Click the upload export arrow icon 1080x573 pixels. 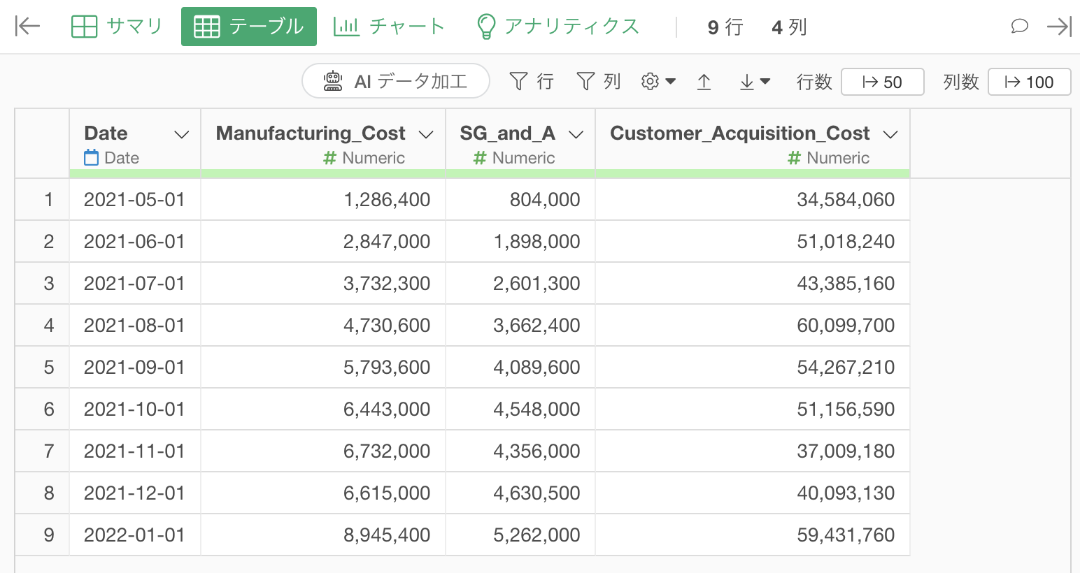click(704, 82)
